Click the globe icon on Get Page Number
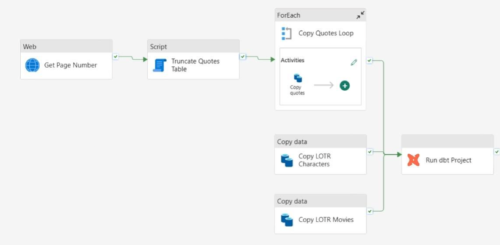The height and width of the screenshot is (245, 500). pos(32,65)
